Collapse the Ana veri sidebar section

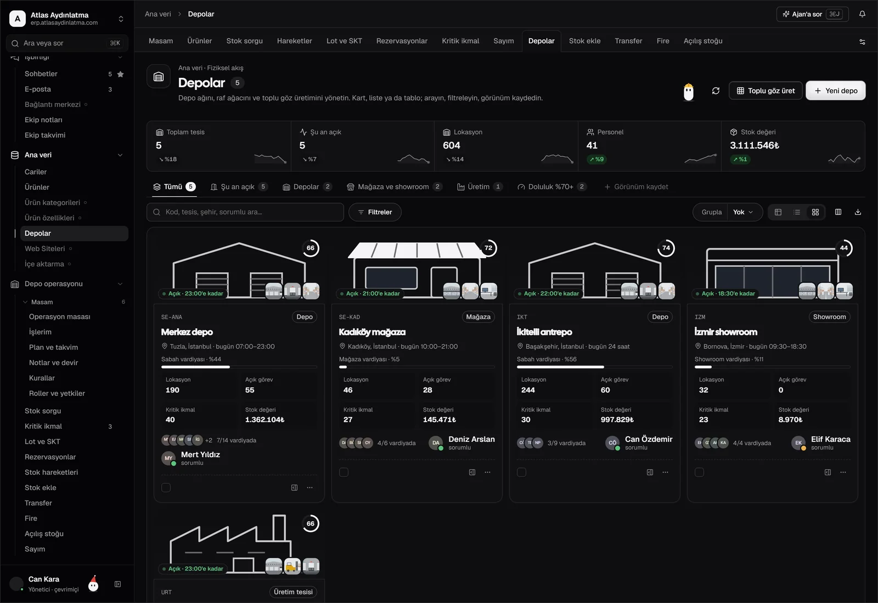(120, 155)
